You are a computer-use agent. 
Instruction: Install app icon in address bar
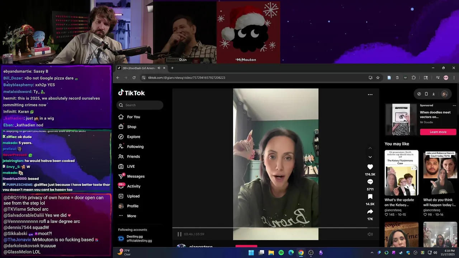(x=370, y=77)
